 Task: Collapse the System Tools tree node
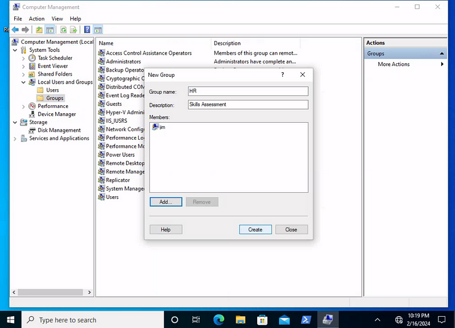tap(15, 50)
